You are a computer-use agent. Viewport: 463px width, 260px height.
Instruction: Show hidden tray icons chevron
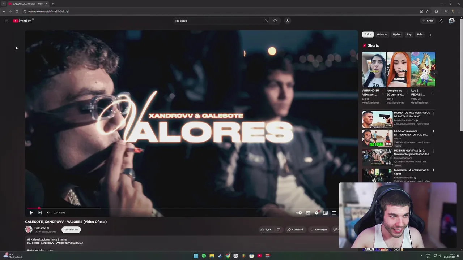click(x=421, y=256)
